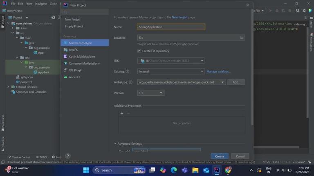Image resolution: width=314 pixels, height=176 pixels.
Task: Open the Bookmarks tool window stripe
Action: [x=3, y=123]
